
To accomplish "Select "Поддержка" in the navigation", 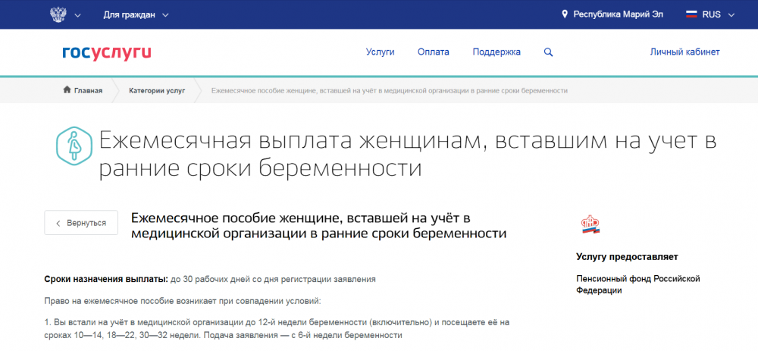I will 496,52.
